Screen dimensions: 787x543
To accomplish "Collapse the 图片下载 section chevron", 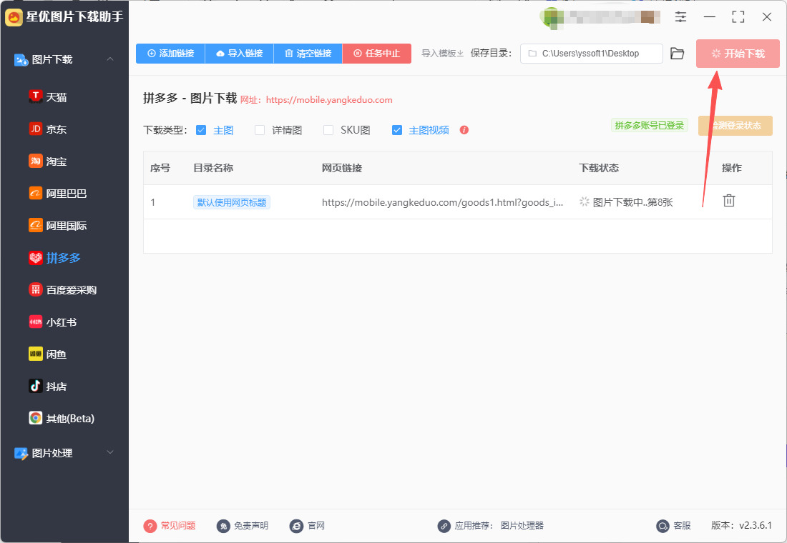I will 110,59.
